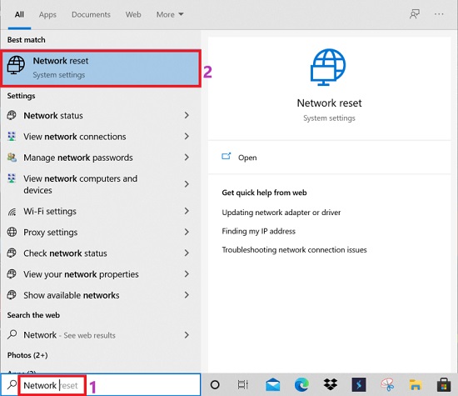Switch to the Documents tab

(91, 15)
